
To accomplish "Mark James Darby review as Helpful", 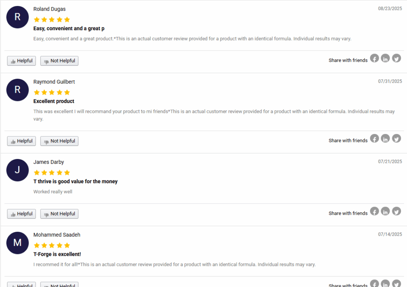I will 21,214.
